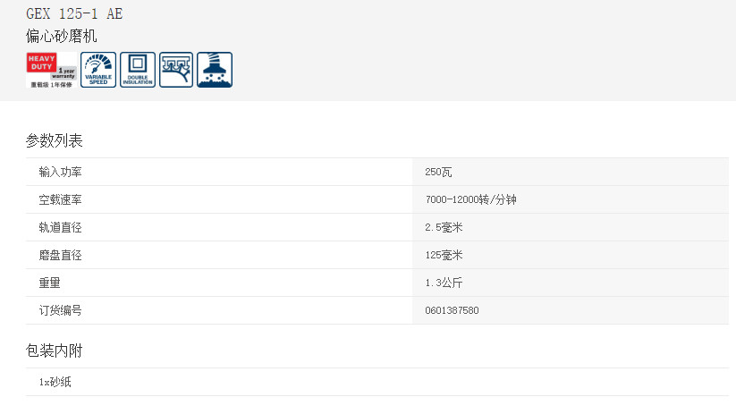Select the 磨盘直径 row label
The height and width of the screenshot is (414, 736).
pos(60,255)
